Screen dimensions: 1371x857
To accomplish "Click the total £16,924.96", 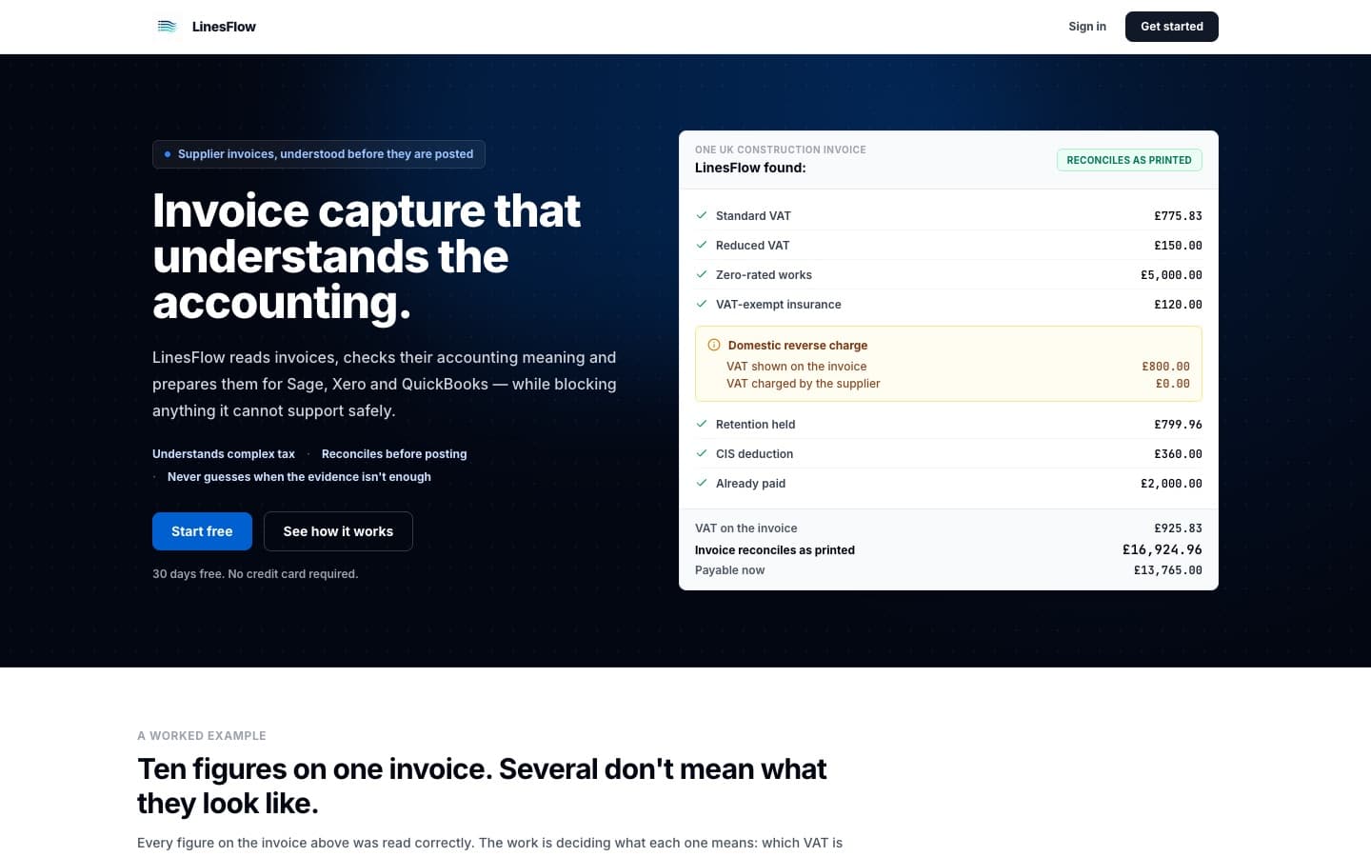I will click(x=1162, y=549).
